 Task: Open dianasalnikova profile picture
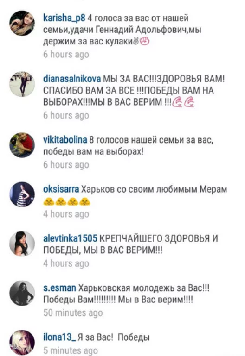(22, 84)
